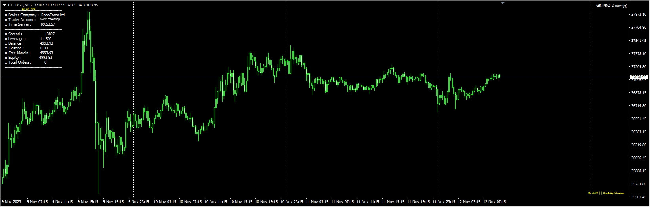Click the 35561.45 price scale label
The image size is (650, 207).
639,197
